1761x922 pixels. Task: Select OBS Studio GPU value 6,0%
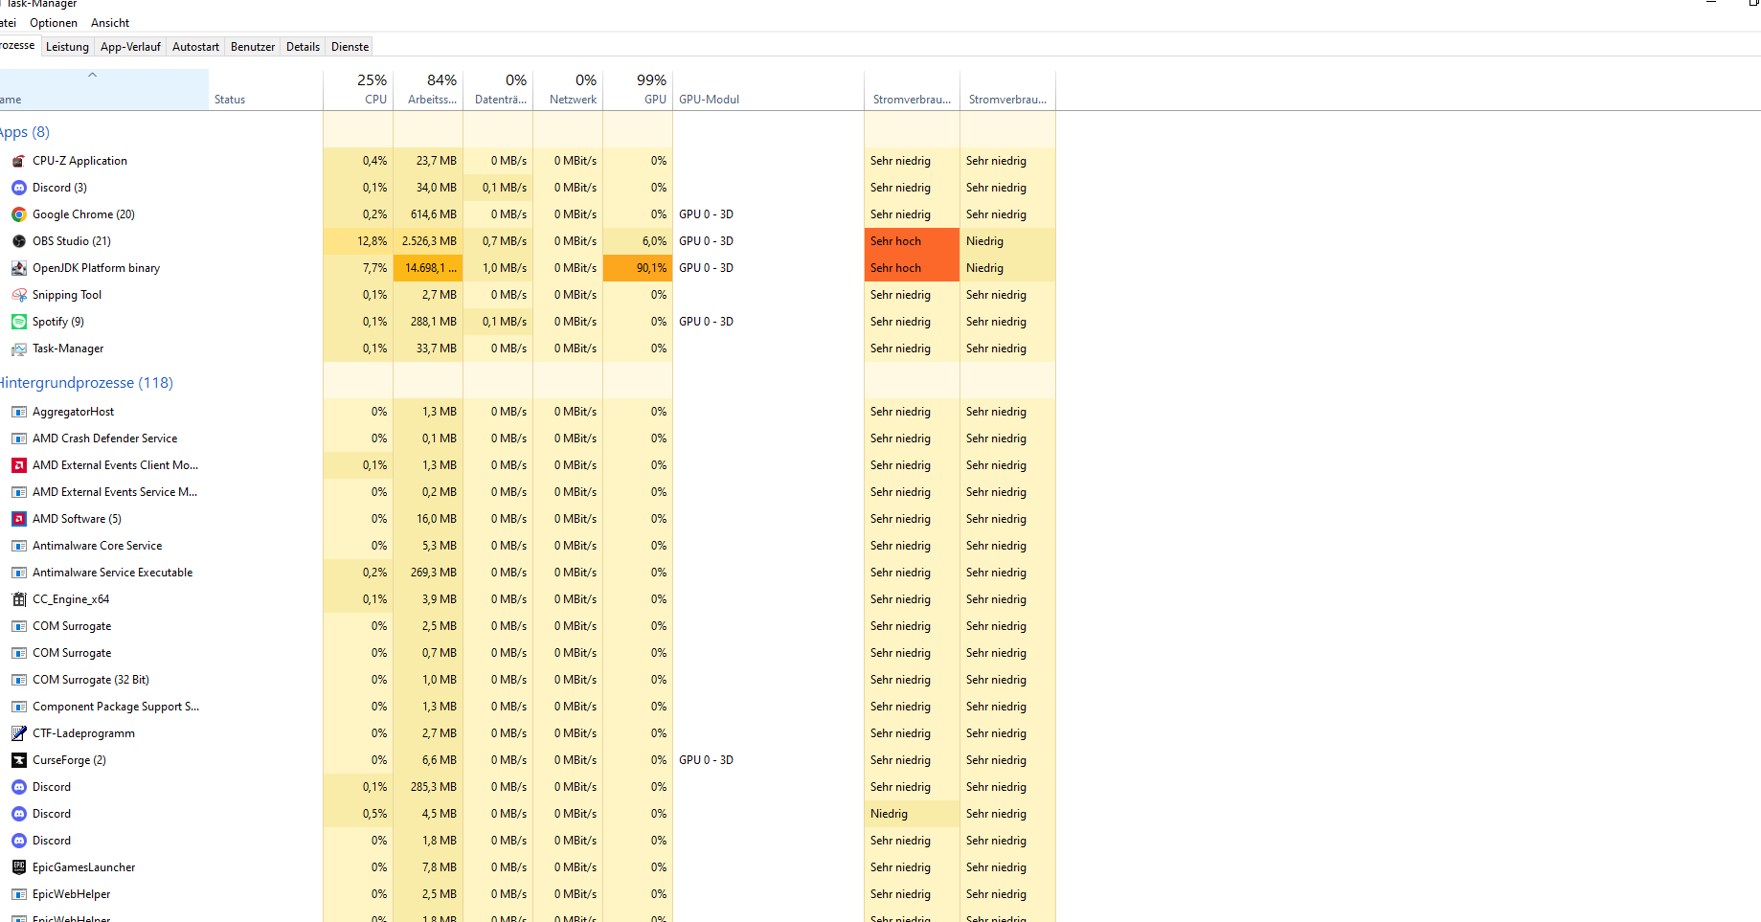[638, 241]
